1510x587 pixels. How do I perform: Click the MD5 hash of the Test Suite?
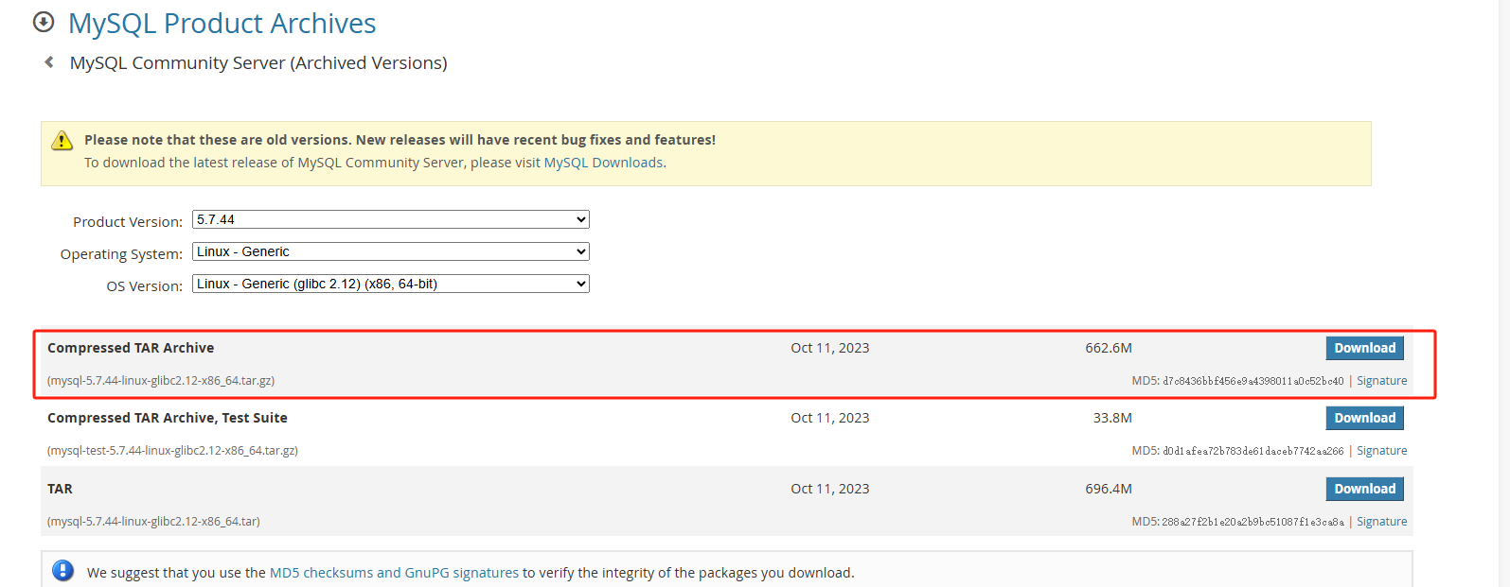[x=1252, y=451]
